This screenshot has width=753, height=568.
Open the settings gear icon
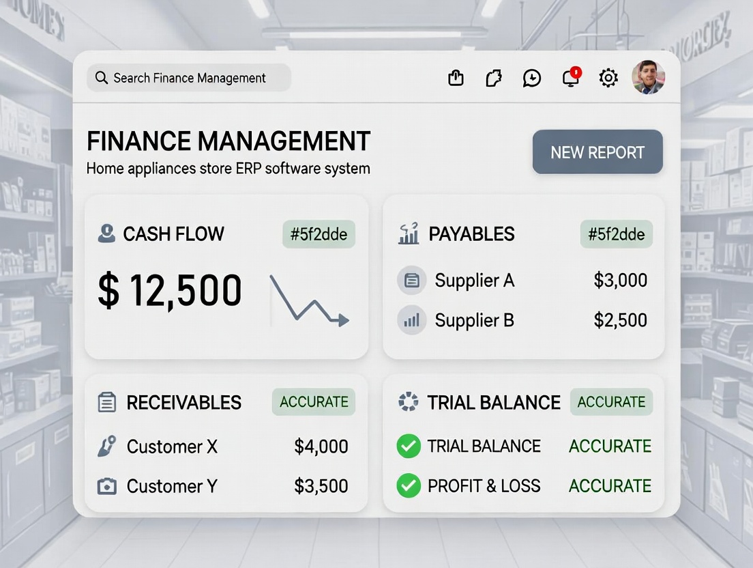(x=608, y=78)
